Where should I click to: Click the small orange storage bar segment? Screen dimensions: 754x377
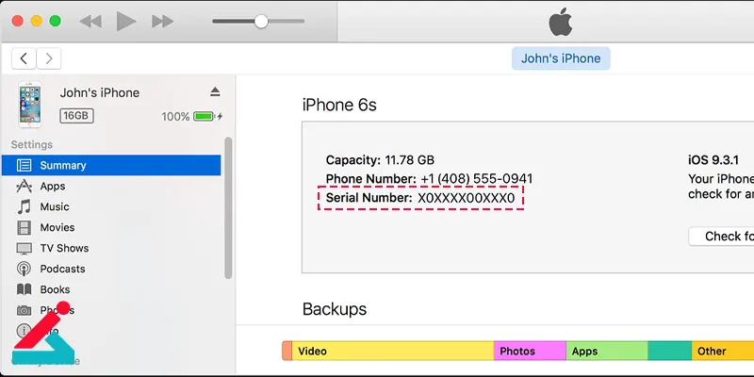[x=287, y=351]
